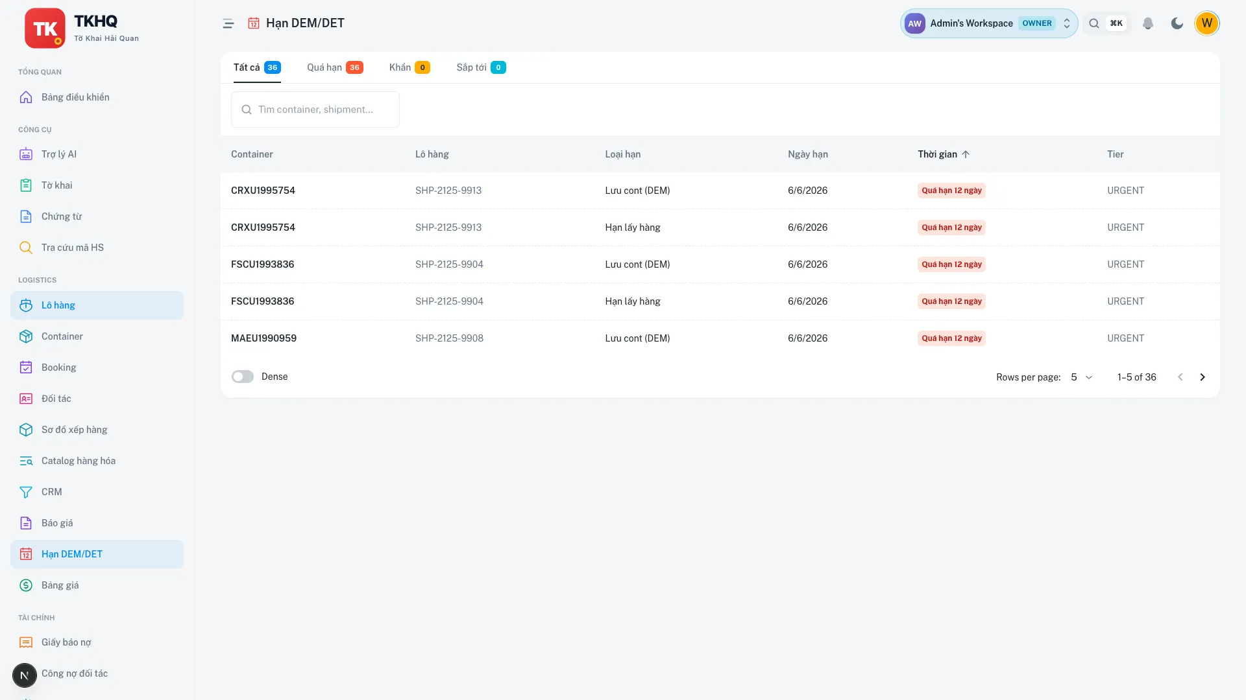Select the Tất cả tab
This screenshot has width=1246, height=700.
pyautogui.click(x=257, y=67)
